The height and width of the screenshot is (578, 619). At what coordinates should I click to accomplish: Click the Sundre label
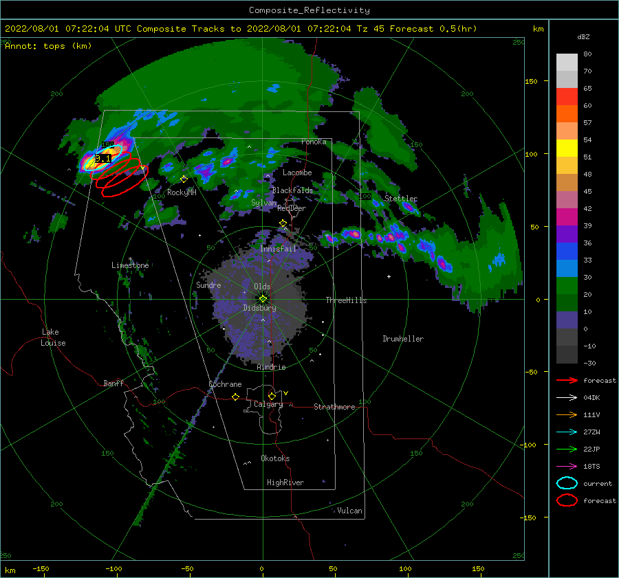pos(208,285)
